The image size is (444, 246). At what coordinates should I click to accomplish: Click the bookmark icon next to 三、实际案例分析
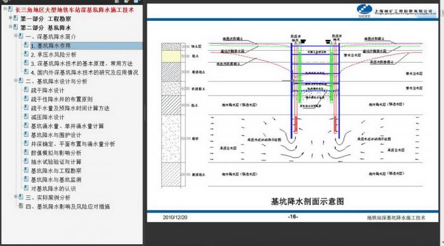[x=21, y=197]
